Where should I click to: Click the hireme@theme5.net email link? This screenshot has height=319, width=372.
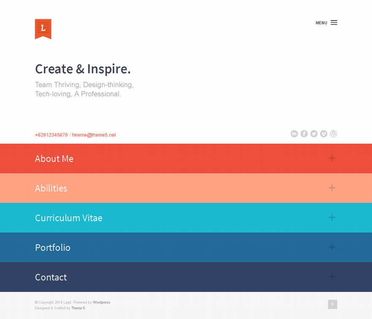coord(94,135)
